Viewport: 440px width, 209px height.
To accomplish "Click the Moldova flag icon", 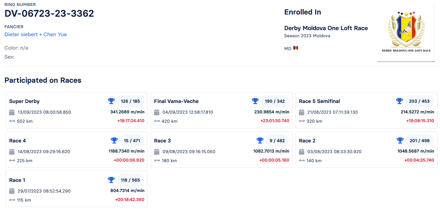I will coord(296,48).
